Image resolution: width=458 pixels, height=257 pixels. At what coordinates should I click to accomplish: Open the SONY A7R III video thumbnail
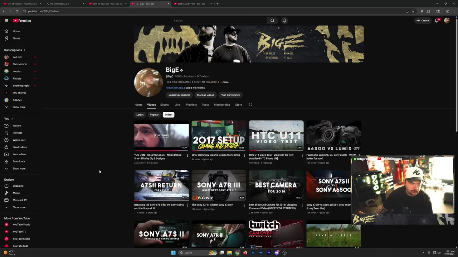coord(219,186)
